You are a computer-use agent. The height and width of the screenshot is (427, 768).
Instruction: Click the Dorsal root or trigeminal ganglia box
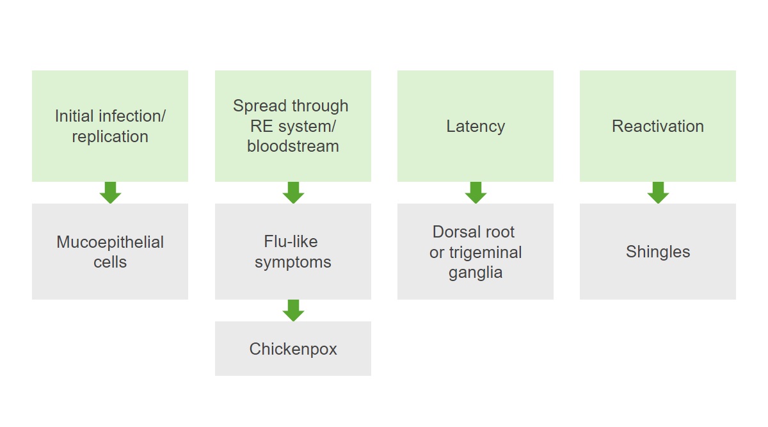476,252
